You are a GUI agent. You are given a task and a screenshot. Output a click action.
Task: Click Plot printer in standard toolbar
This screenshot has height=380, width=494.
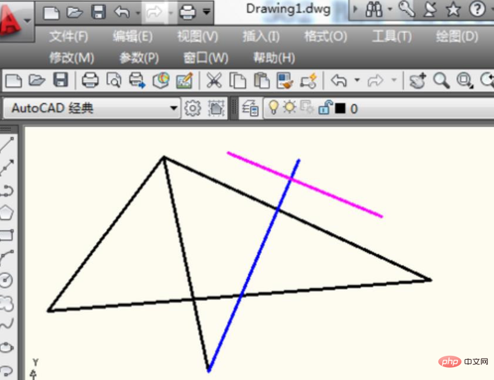tap(90, 80)
